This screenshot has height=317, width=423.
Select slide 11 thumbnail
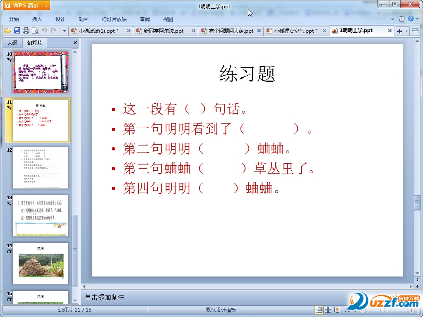point(41,120)
